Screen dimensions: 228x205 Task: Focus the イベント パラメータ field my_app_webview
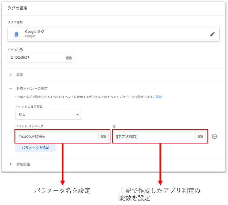[56, 137]
